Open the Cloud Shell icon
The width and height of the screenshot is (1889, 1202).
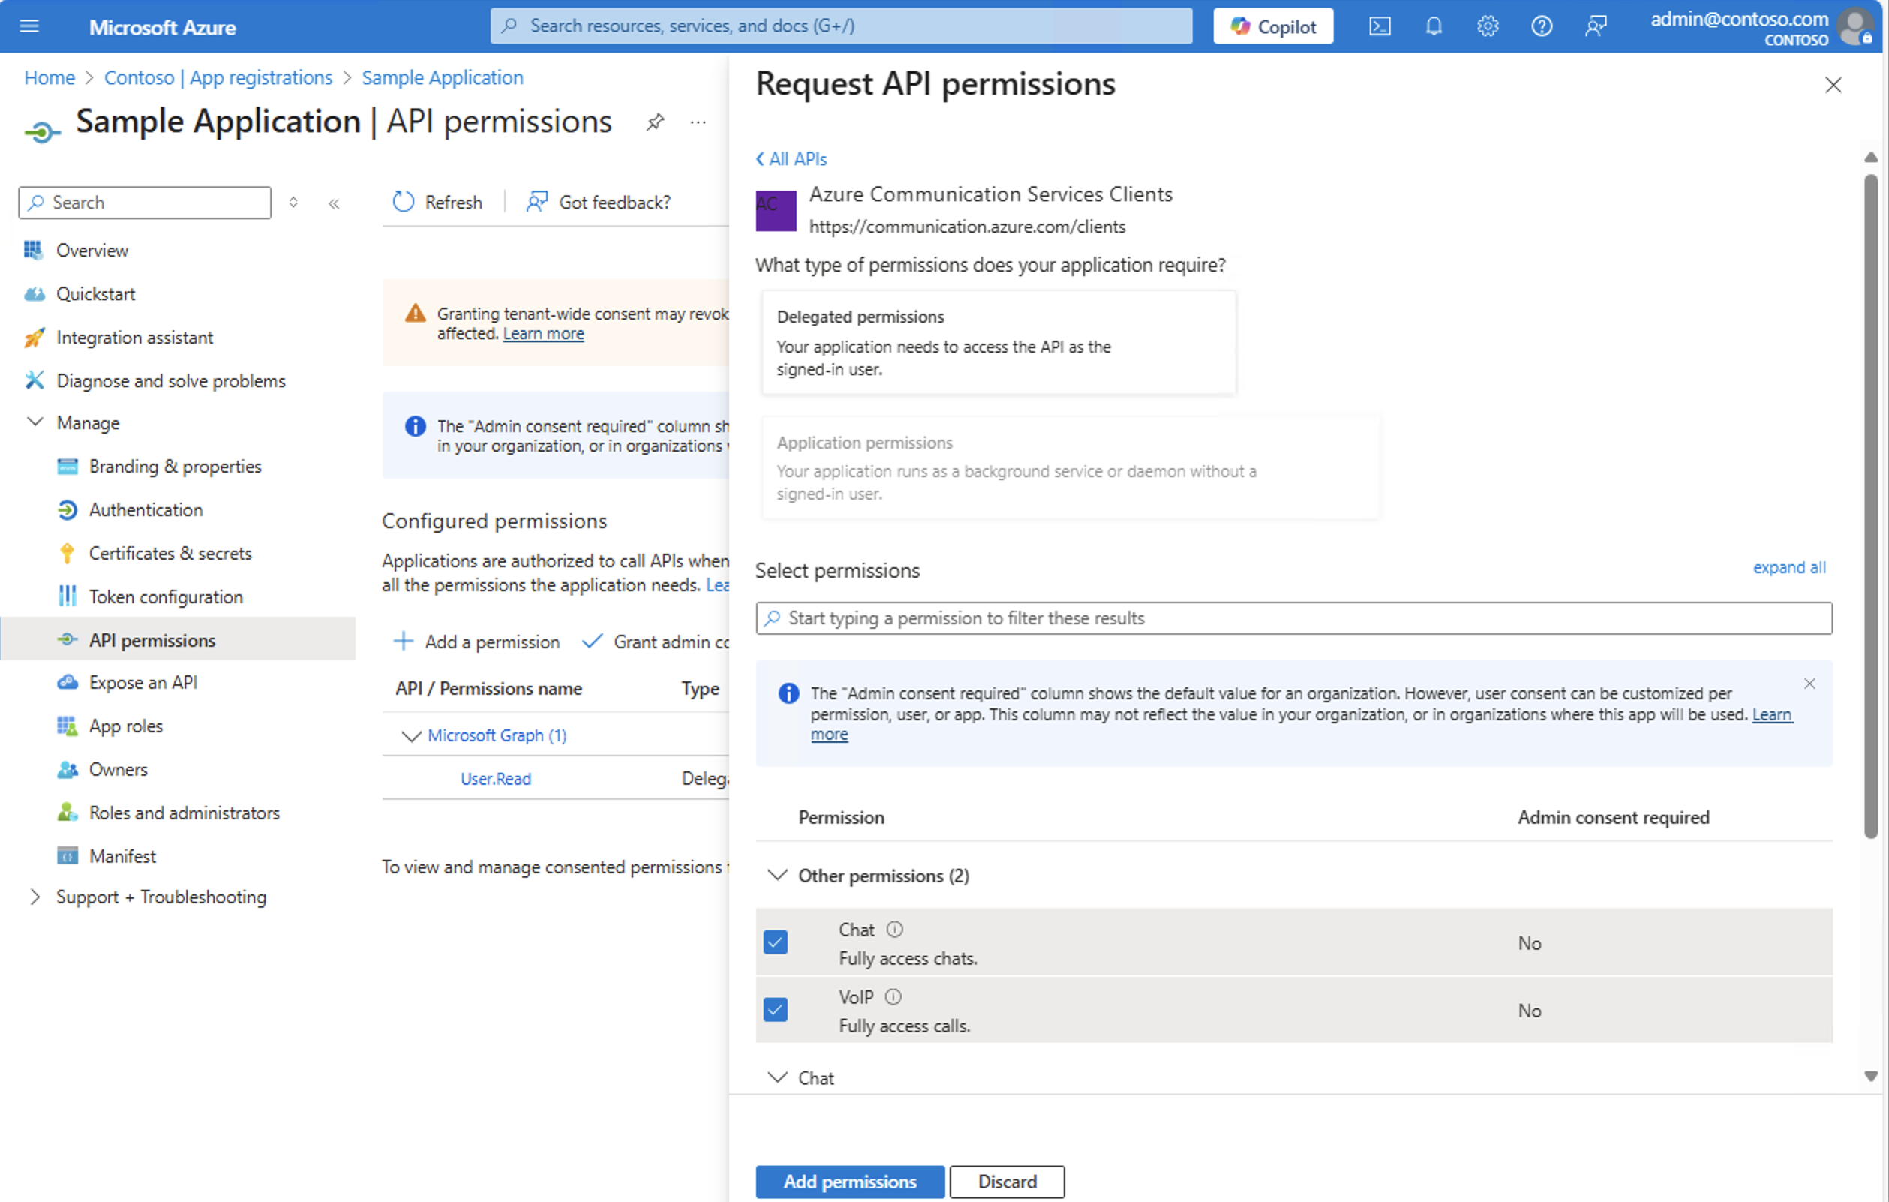pyautogui.click(x=1379, y=27)
